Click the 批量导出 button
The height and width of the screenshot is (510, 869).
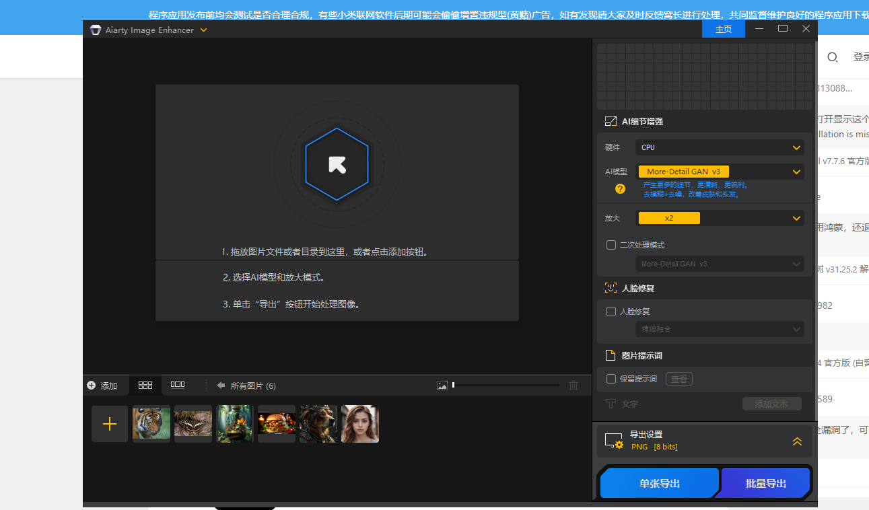coord(766,483)
